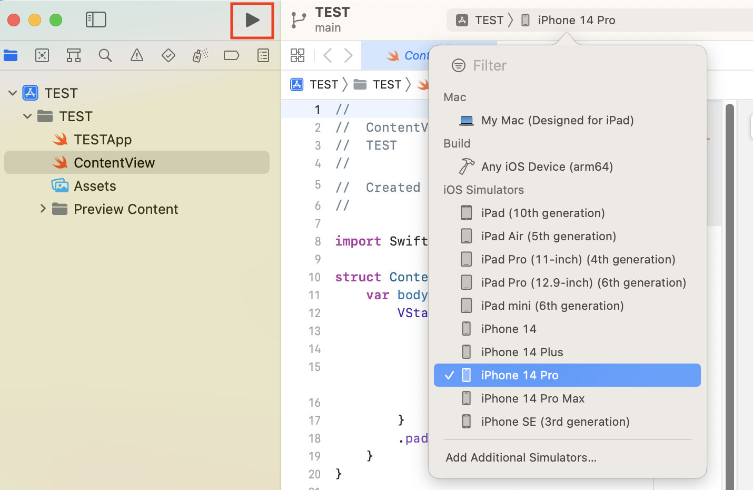Select iPad mini (6th generation) simulator
The height and width of the screenshot is (490, 753).
point(567,306)
